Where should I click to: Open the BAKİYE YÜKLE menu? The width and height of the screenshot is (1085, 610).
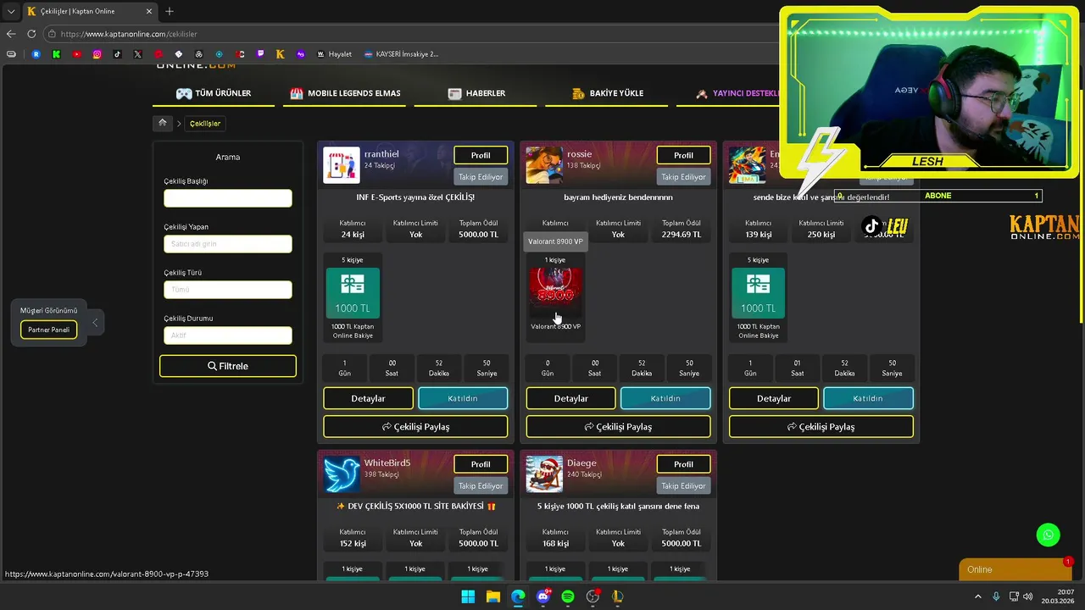[608, 93]
